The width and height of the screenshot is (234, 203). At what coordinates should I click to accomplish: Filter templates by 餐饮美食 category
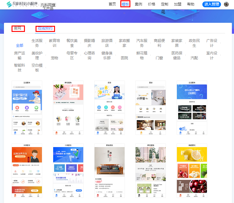pos(72,43)
